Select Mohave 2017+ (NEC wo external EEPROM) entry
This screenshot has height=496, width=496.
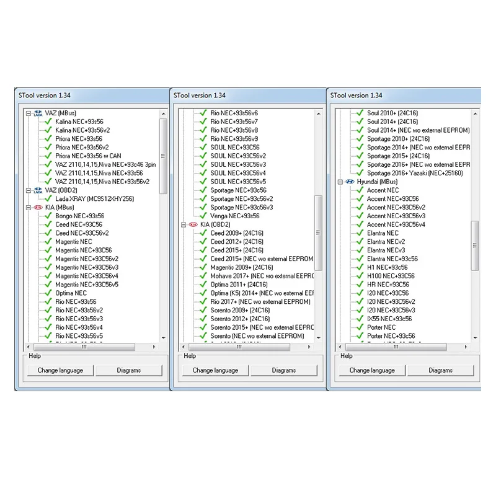(x=262, y=276)
